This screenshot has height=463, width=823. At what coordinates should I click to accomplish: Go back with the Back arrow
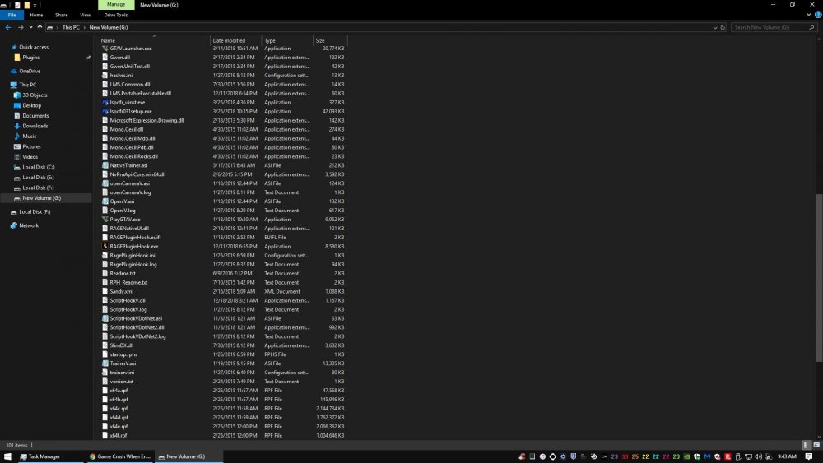coord(8,27)
